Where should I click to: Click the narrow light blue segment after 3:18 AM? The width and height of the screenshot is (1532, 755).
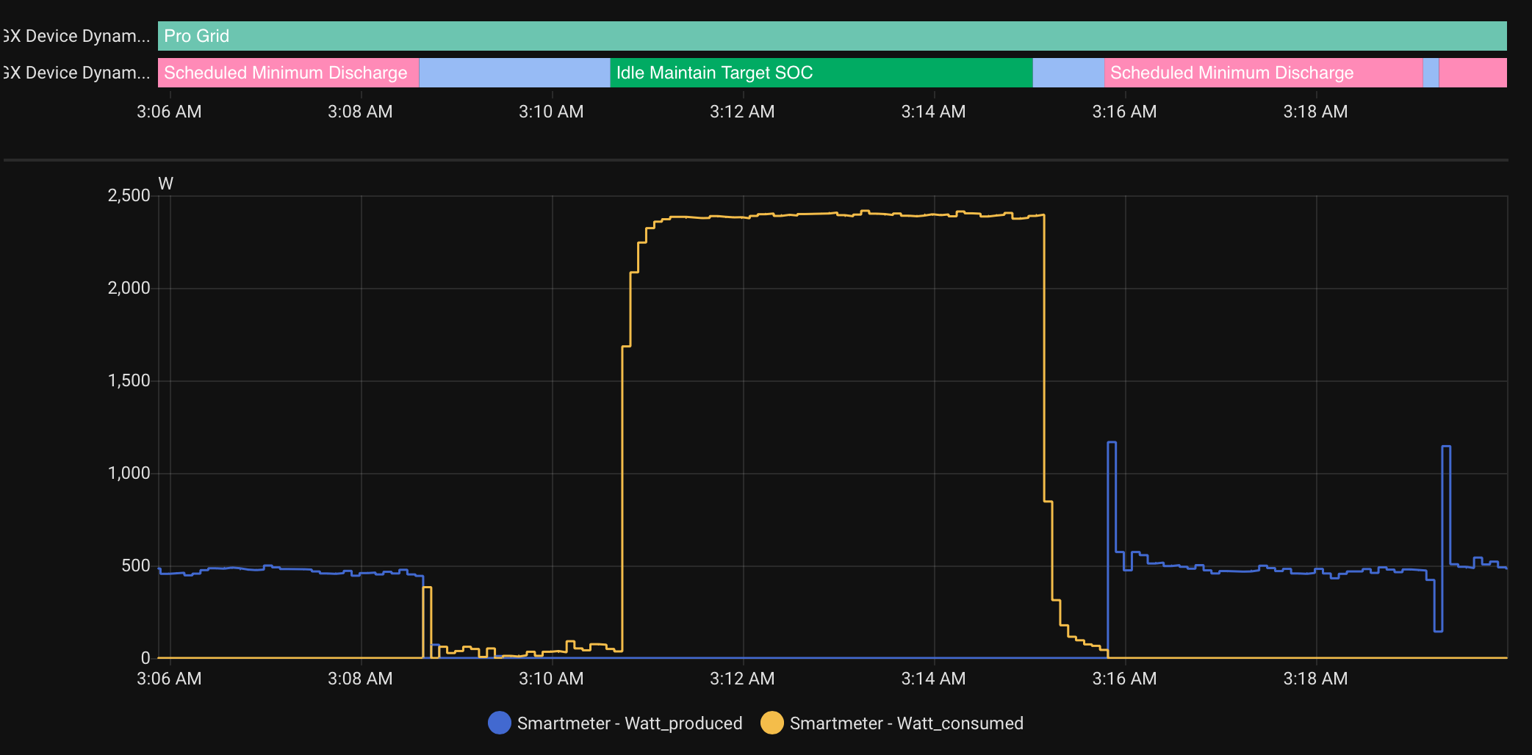[1431, 73]
